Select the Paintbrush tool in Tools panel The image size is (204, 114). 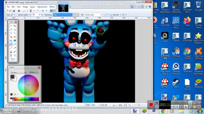pyautogui.click(x=11, y=44)
